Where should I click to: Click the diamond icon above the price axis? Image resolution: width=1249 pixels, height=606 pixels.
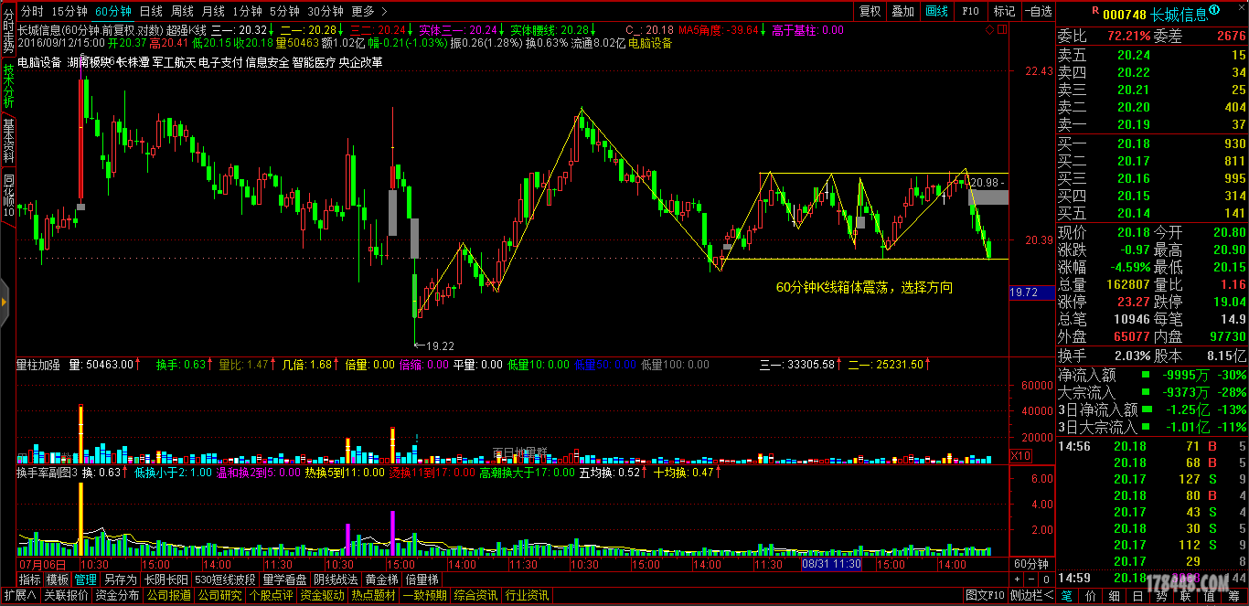(989, 30)
